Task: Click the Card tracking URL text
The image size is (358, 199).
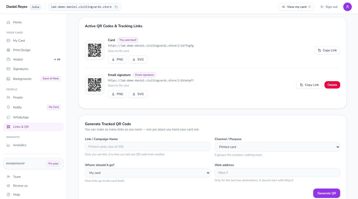Action: (151, 46)
